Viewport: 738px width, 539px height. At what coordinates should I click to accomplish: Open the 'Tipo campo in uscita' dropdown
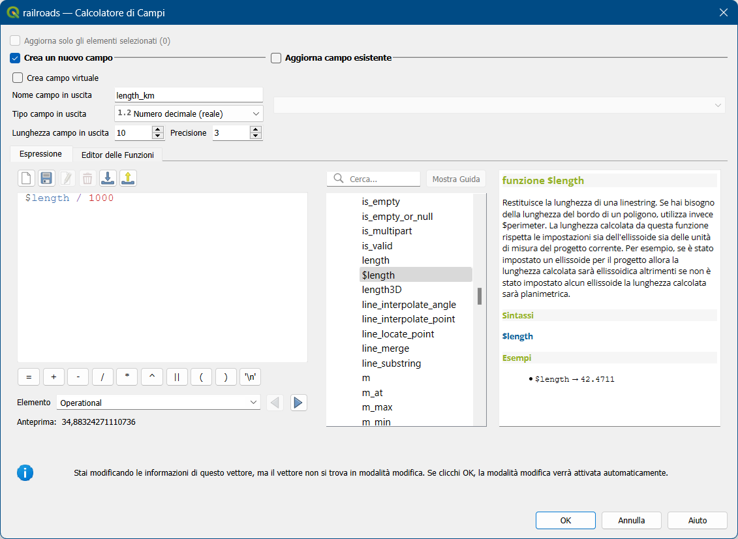coord(189,114)
